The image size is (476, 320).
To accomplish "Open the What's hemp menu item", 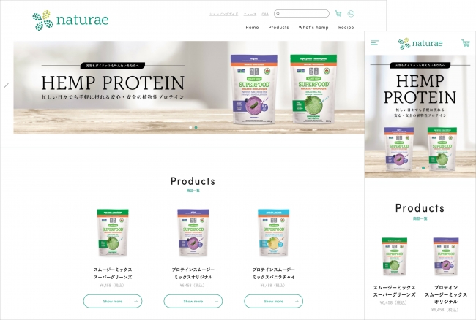I will click(x=313, y=27).
